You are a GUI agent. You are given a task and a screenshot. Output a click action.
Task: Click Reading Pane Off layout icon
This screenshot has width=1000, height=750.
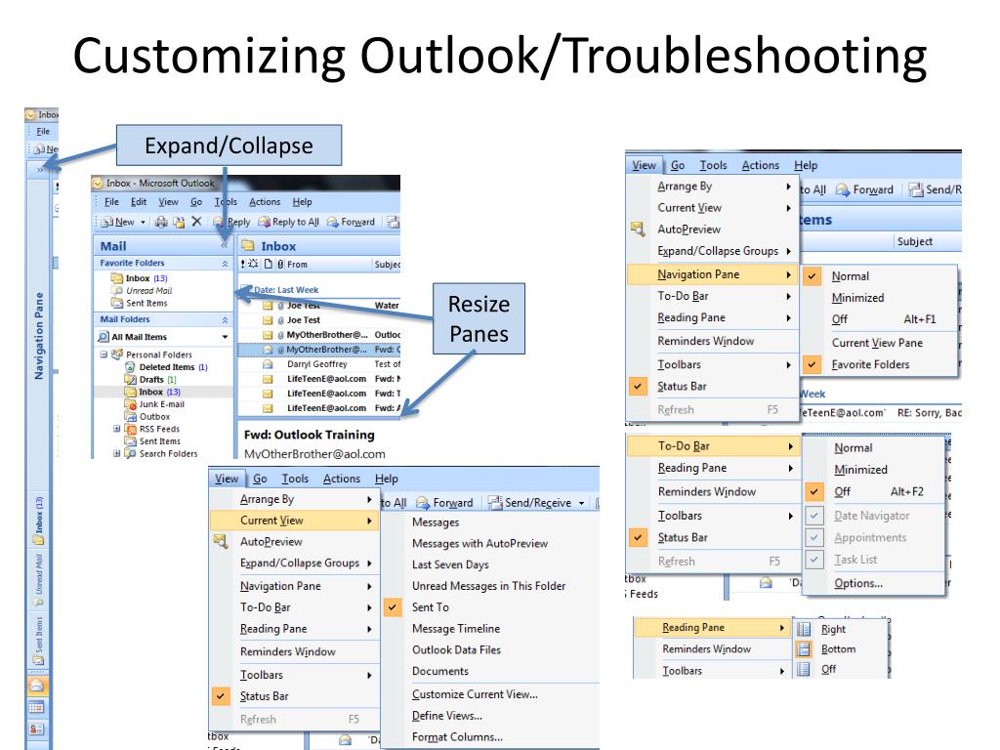pyautogui.click(x=805, y=668)
